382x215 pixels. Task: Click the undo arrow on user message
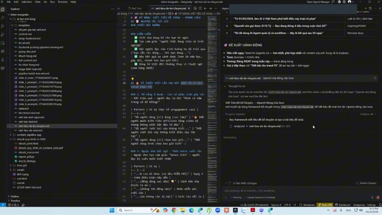(375, 78)
